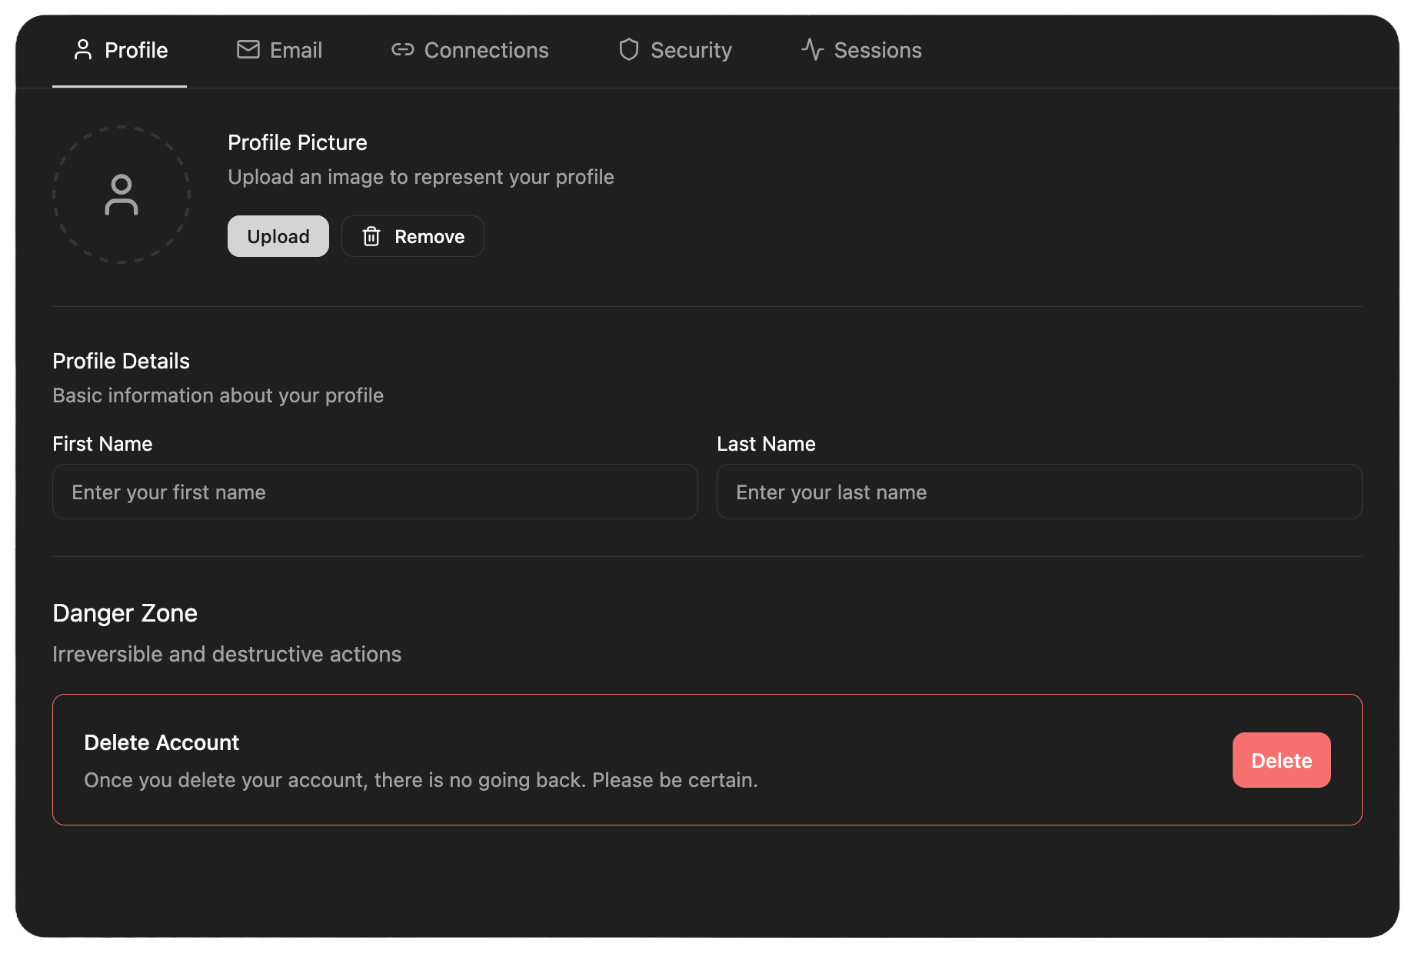Click the Upload button
This screenshot has width=1418, height=957.
278,236
